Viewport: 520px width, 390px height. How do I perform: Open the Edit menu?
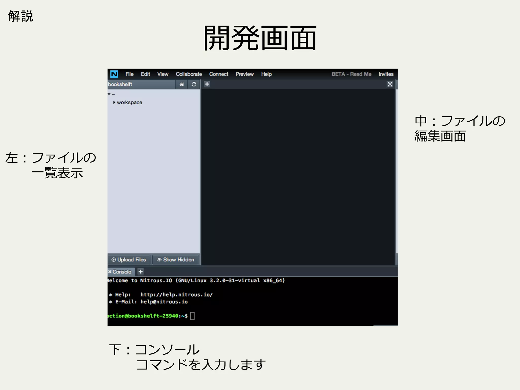pos(145,74)
